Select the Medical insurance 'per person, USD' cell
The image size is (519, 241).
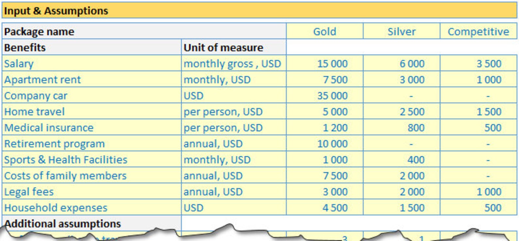[234, 127]
